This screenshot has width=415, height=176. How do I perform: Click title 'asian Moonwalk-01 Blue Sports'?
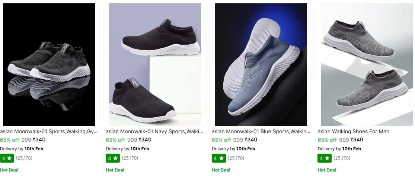[261, 131]
